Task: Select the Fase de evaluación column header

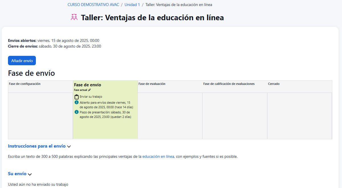Action: 152,84
